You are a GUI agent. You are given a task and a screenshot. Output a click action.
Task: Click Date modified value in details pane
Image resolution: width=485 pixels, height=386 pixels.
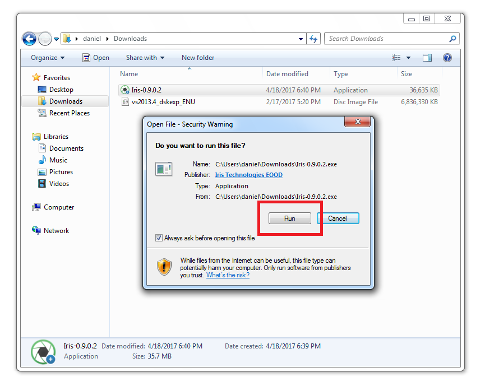175,346
